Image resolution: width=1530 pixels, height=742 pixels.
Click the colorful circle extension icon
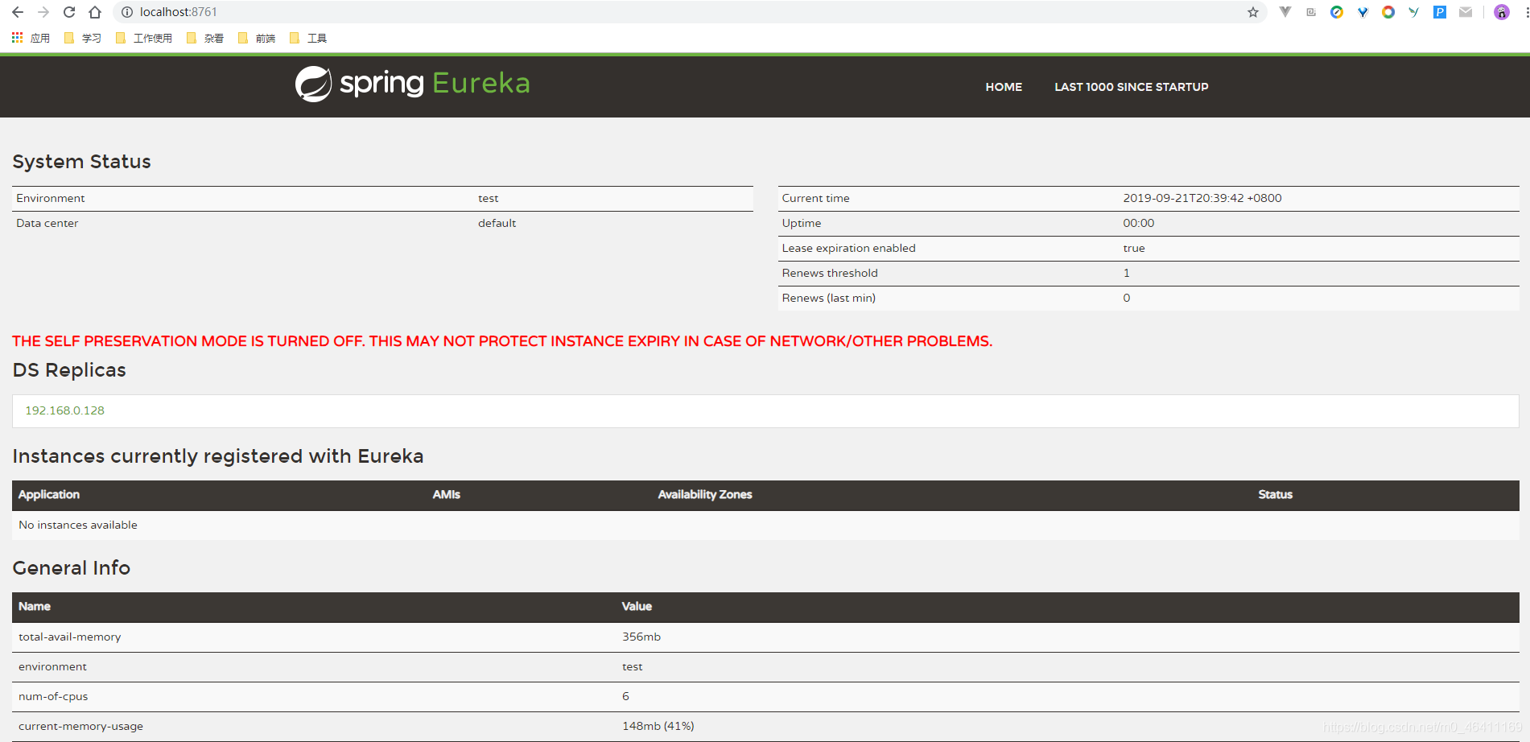pyautogui.click(x=1388, y=12)
